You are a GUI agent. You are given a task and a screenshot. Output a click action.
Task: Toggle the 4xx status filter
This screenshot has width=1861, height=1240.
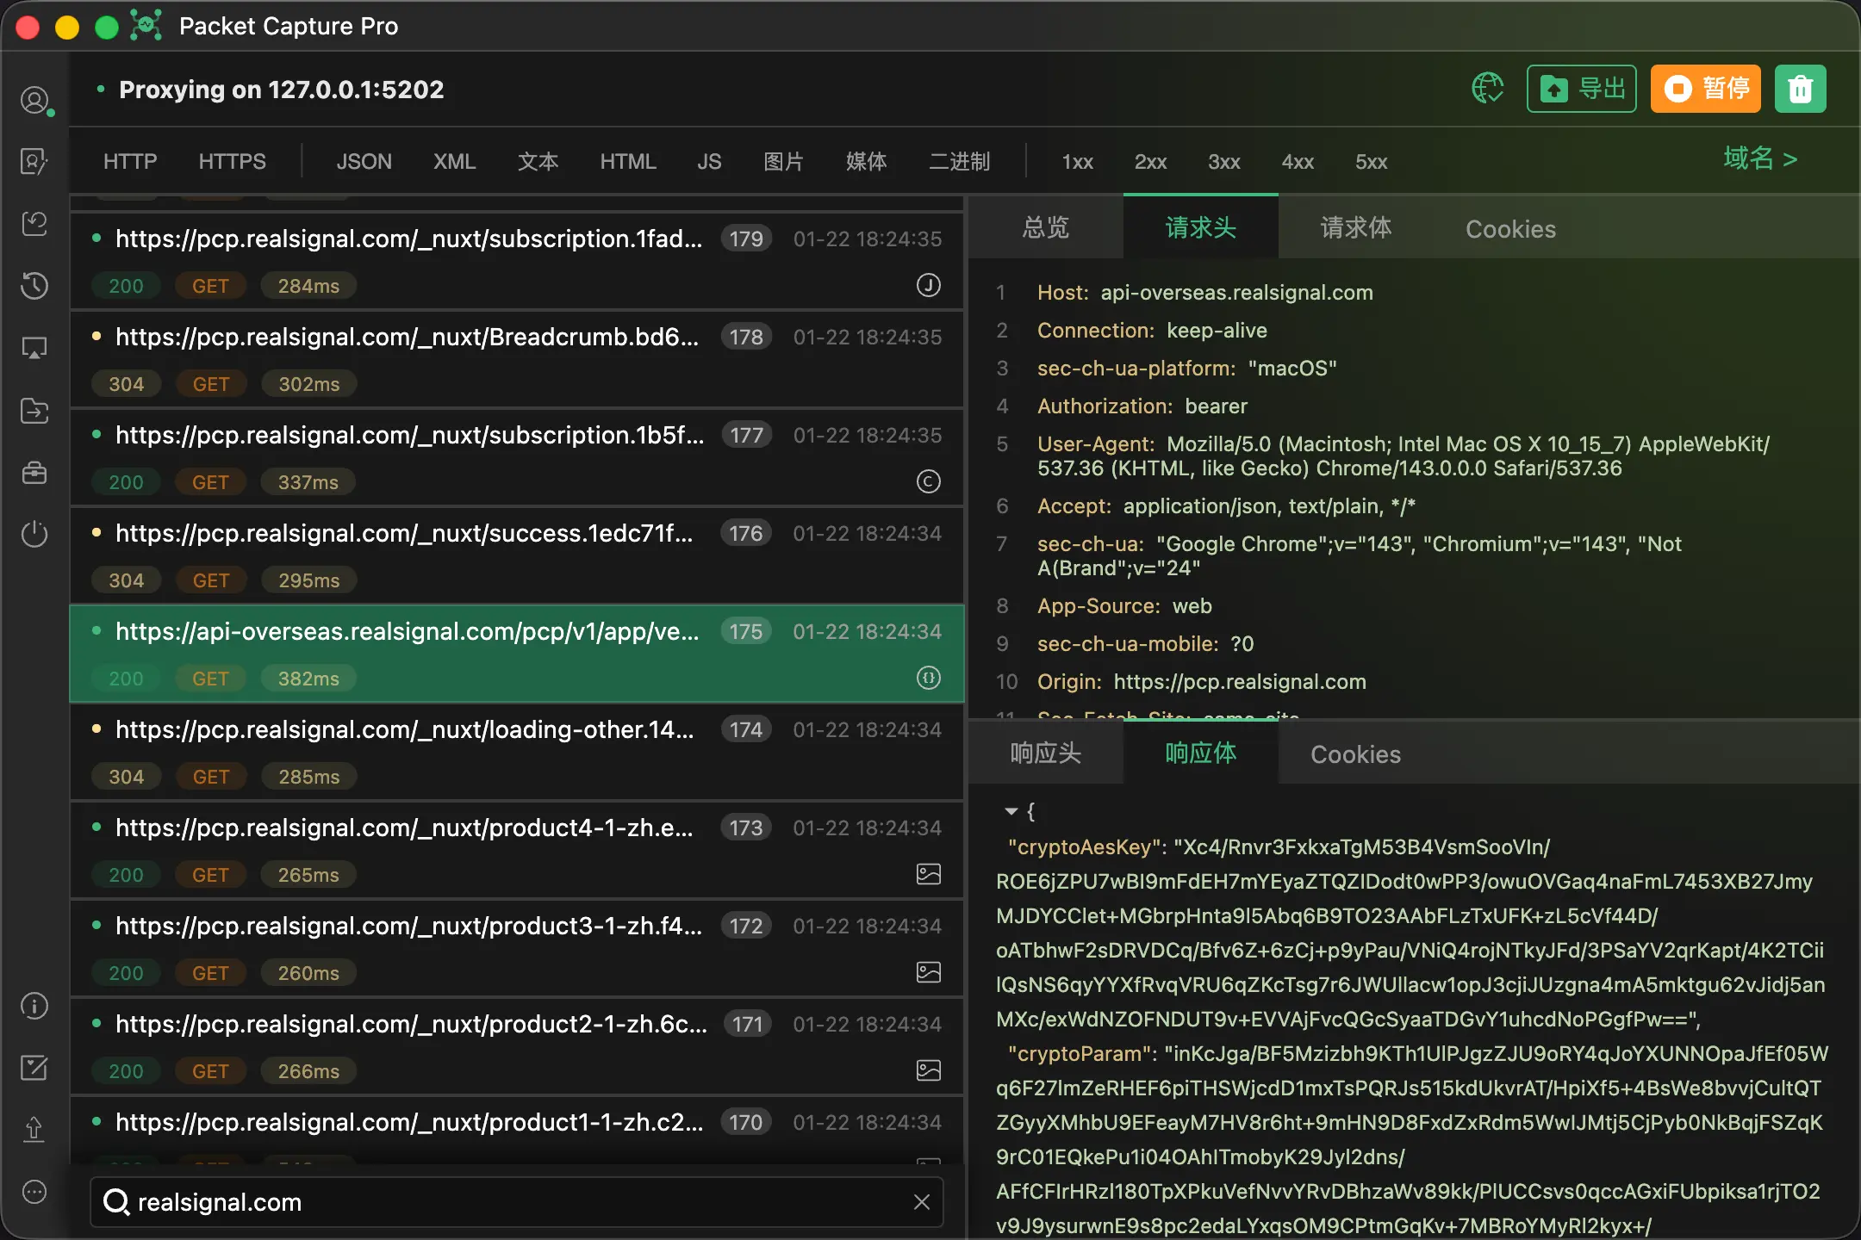[x=1298, y=161]
